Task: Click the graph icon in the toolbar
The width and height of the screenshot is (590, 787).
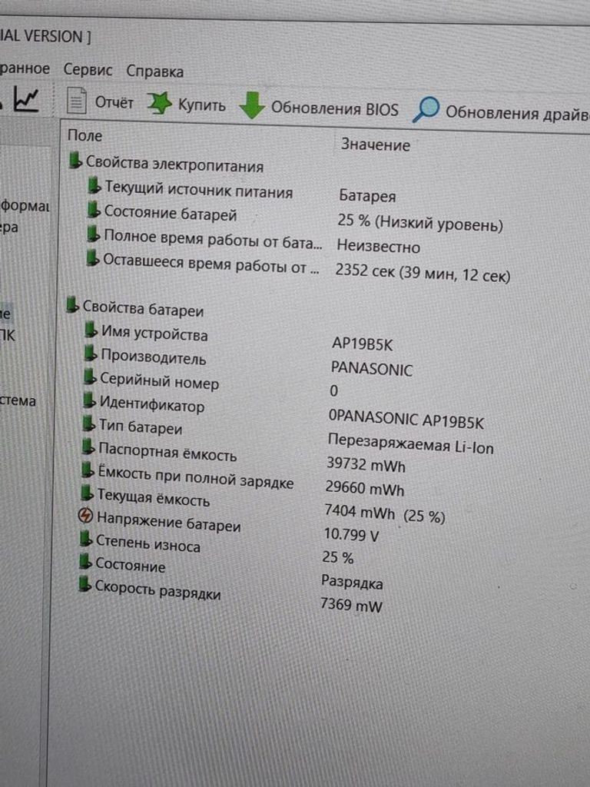Action: click(x=26, y=98)
